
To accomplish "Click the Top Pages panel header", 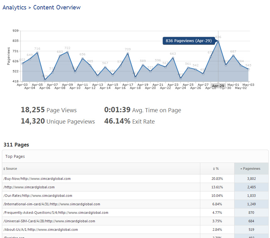I will point(15,156).
